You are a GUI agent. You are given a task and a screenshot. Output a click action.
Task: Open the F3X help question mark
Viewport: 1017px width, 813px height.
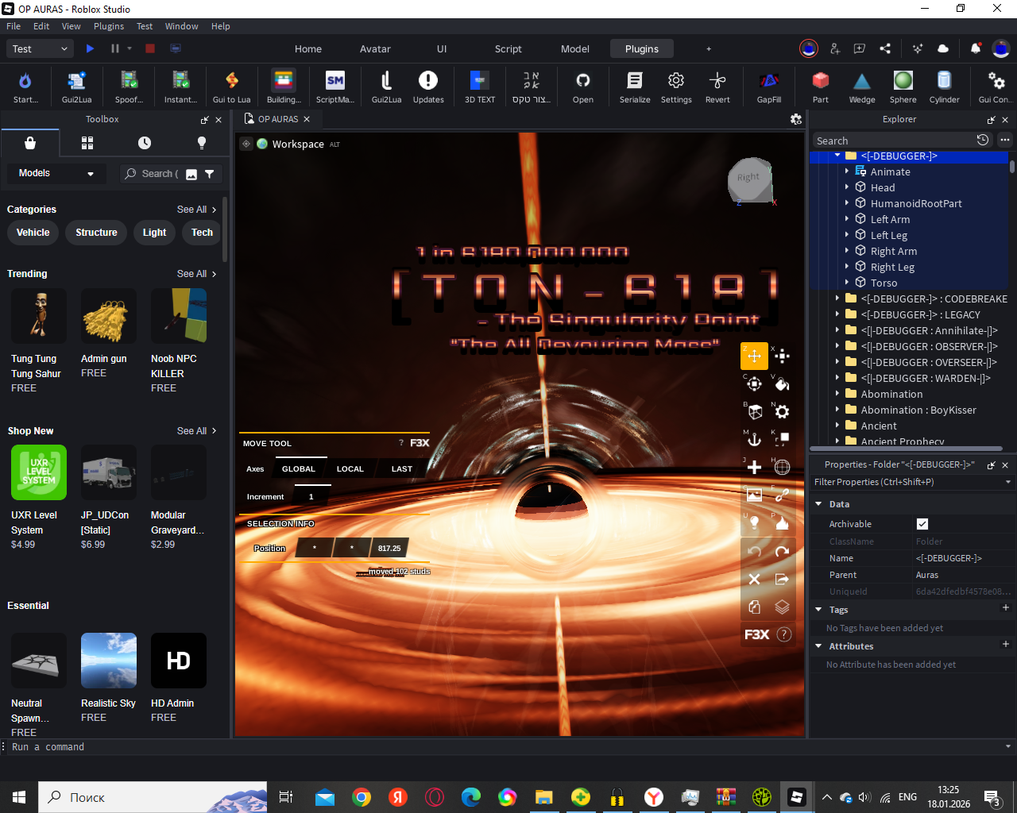(x=783, y=634)
